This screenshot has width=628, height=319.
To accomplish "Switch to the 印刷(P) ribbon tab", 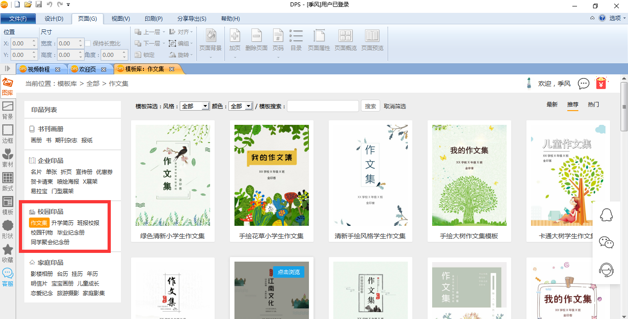I will [154, 19].
